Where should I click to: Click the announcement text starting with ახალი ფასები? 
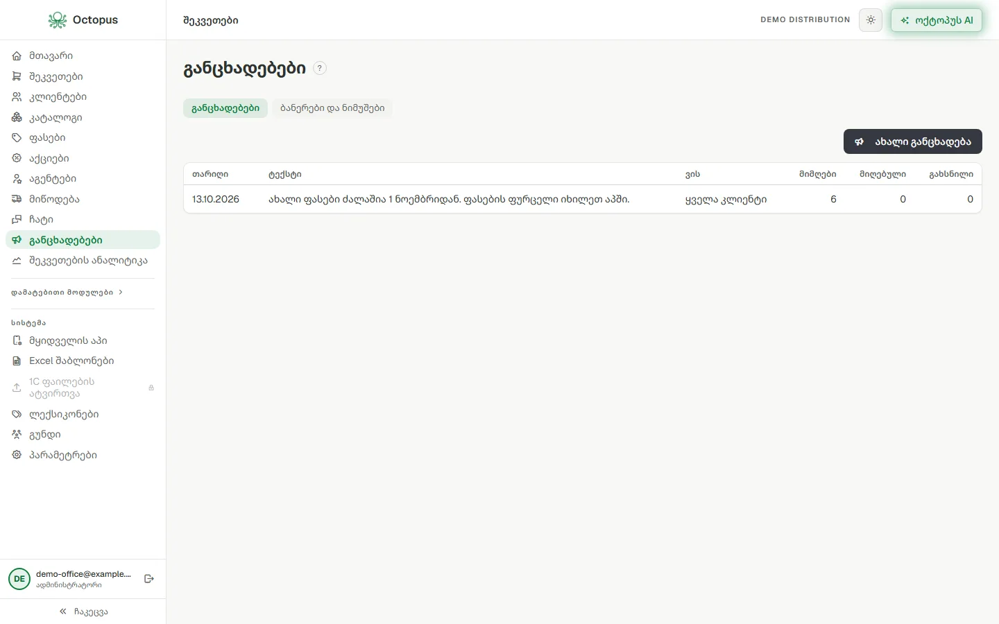click(449, 199)
